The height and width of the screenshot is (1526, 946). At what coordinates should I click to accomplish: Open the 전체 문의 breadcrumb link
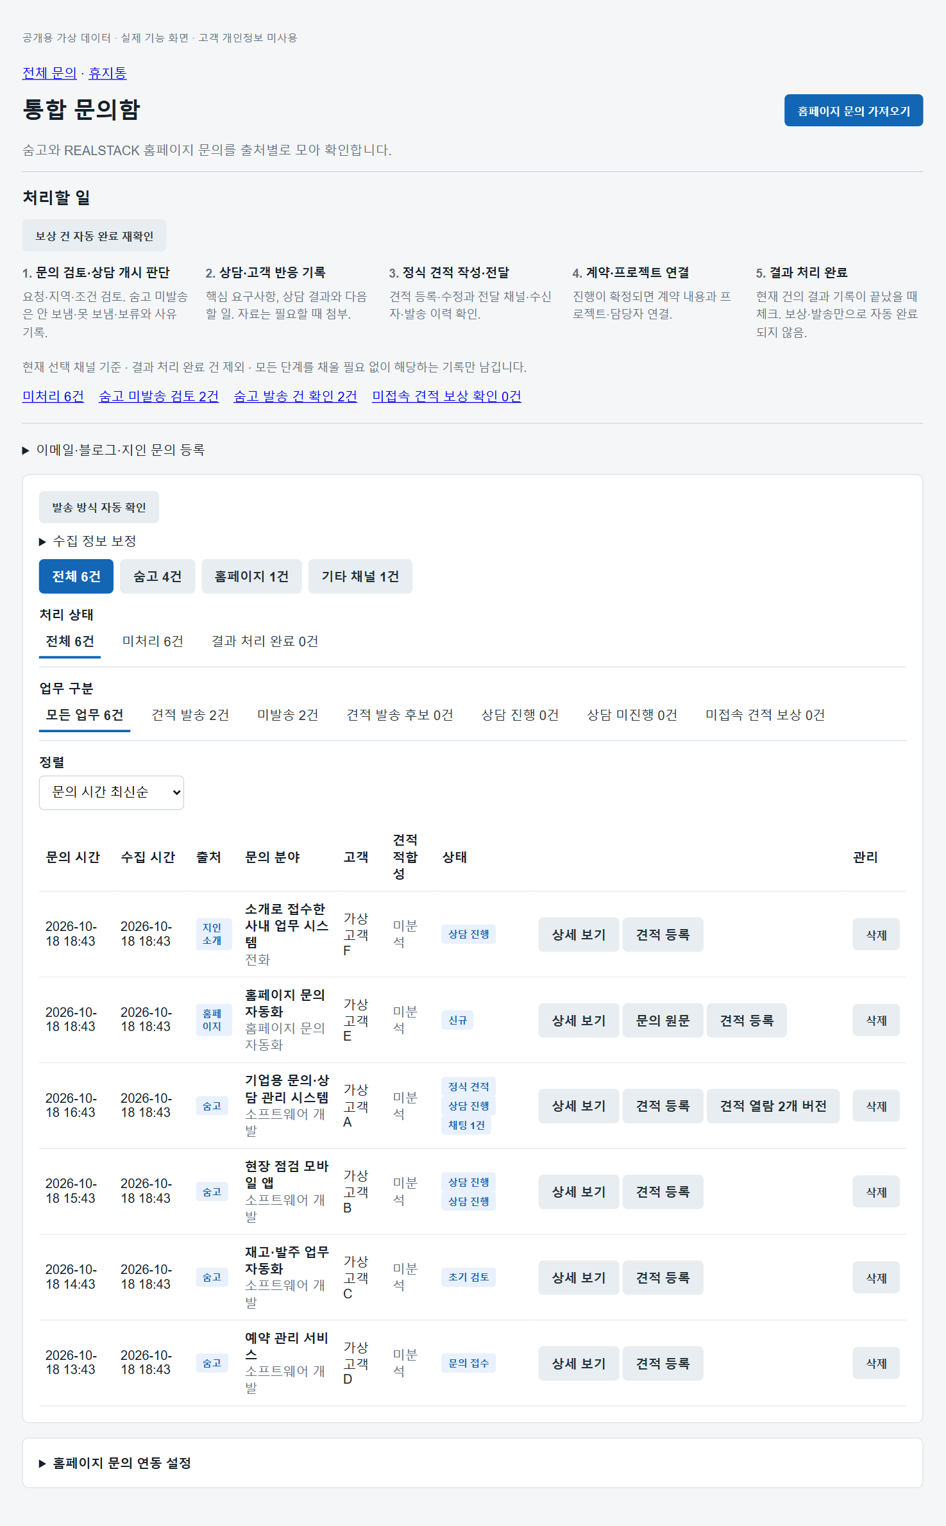coord(49,73)
